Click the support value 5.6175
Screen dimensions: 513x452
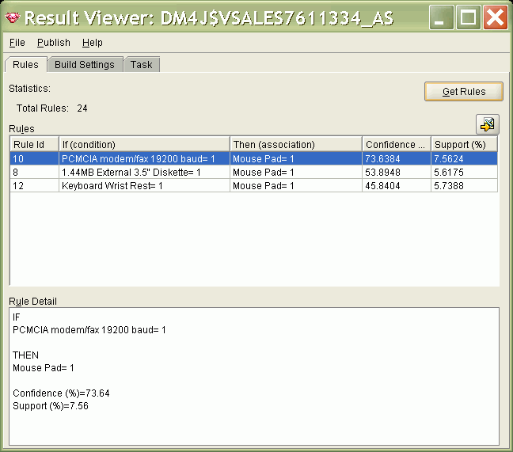pyautogui.click(x=464, y=172)
